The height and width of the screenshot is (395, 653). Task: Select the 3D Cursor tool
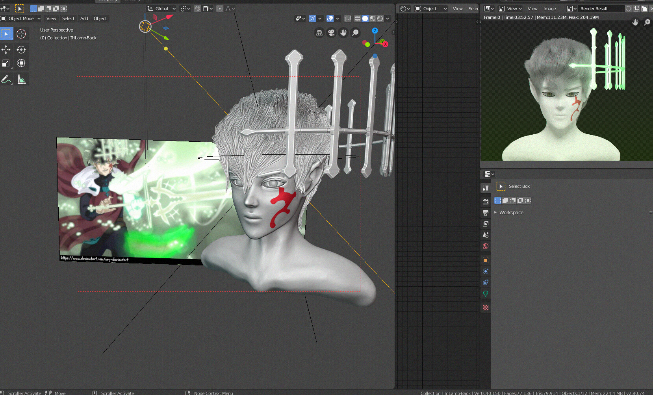(21, 34)
